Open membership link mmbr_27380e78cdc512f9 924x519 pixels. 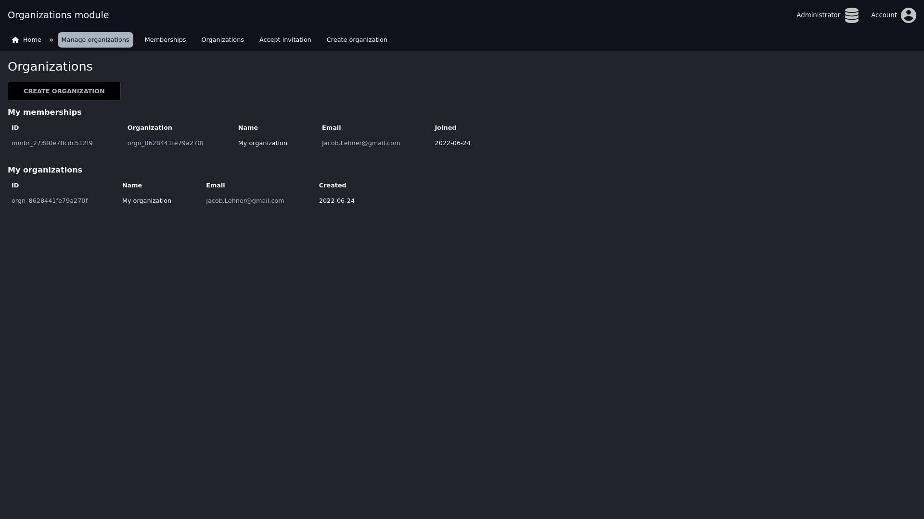click(52, 143)
